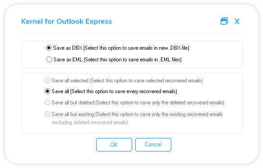Close the dialog with the X icon
This screenshot has height=168, width=263.
237,22
